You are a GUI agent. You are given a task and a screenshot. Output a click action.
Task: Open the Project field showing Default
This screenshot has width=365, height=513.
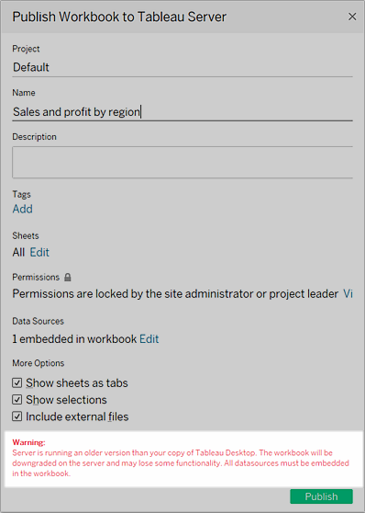(x=182, y=67)
